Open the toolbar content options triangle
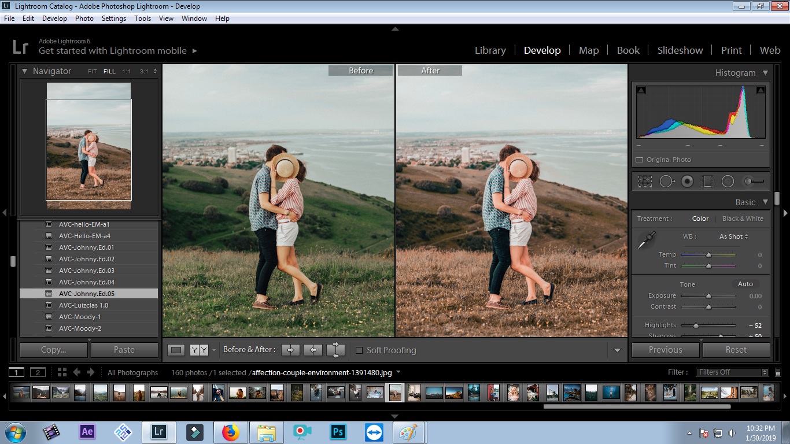 pyautogui.click(x=617, y=350)
